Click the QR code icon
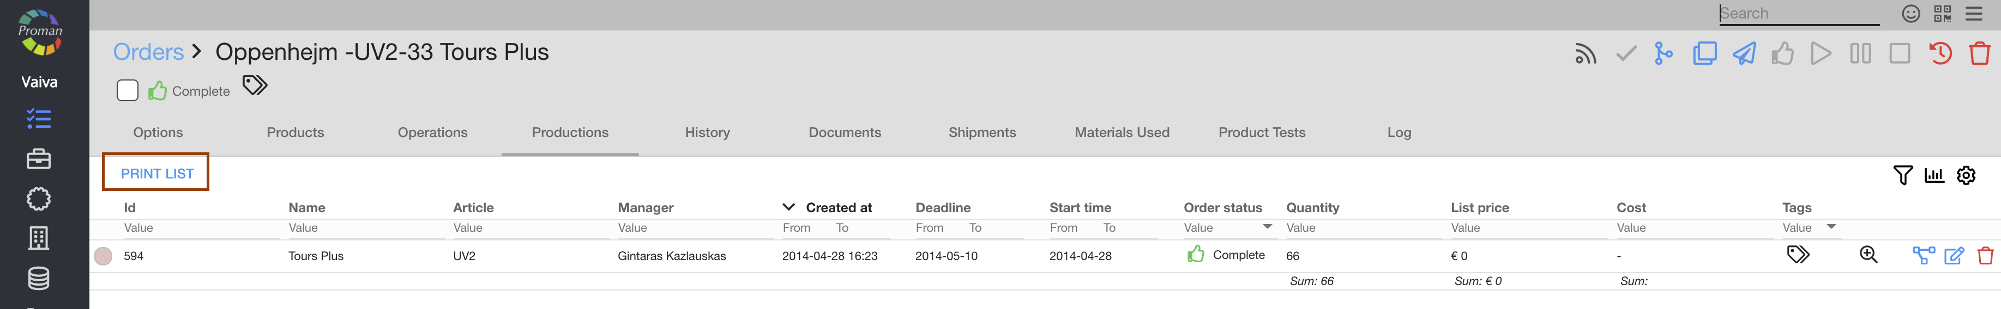2001x309 pixels. pos(1942,14)
